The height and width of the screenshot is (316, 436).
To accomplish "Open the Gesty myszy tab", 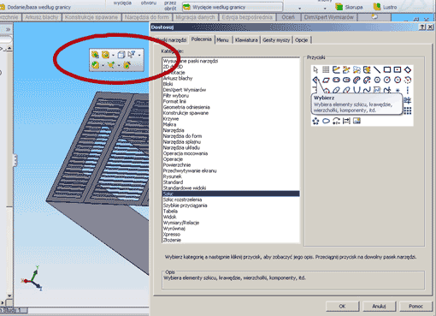I will (x=276, y=40).
